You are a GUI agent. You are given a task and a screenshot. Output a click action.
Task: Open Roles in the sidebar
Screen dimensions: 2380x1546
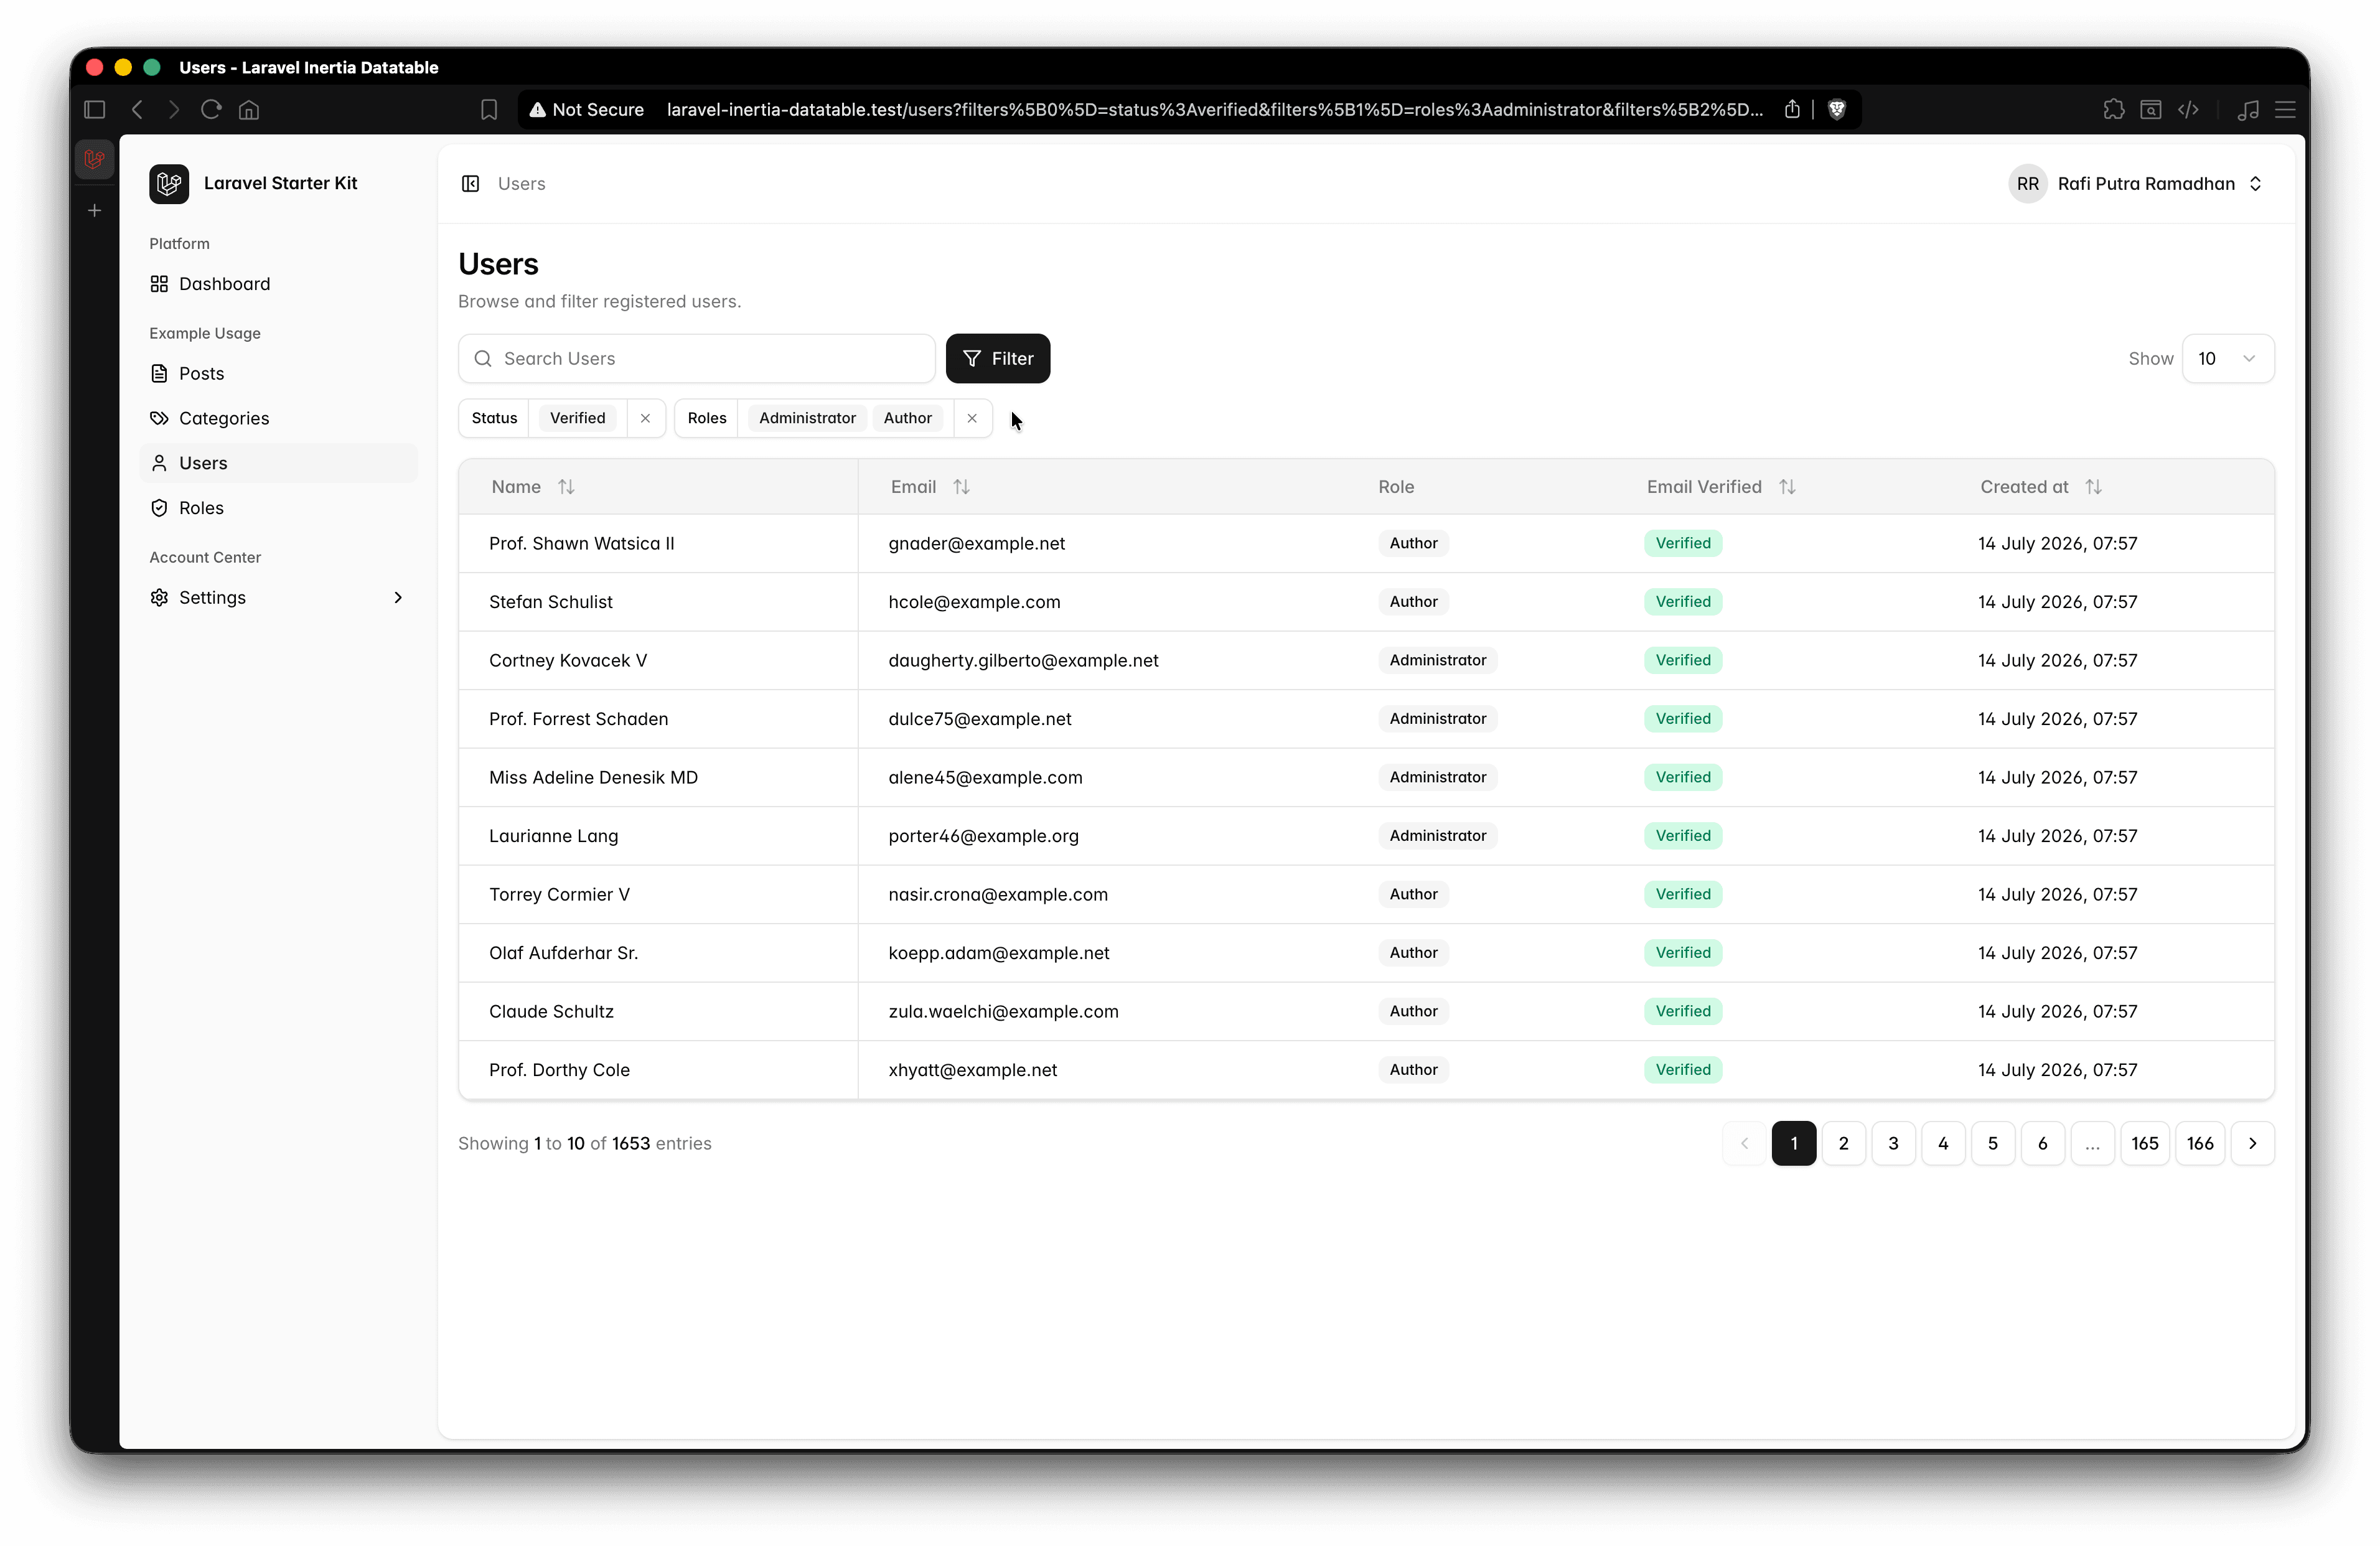(278, 508)
